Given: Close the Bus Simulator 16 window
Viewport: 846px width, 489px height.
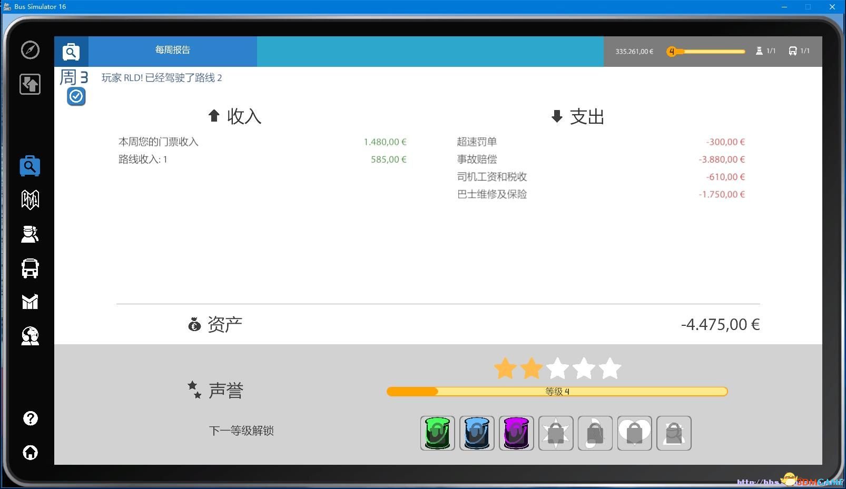Looking at the screenshot, I should pos(832,7).
